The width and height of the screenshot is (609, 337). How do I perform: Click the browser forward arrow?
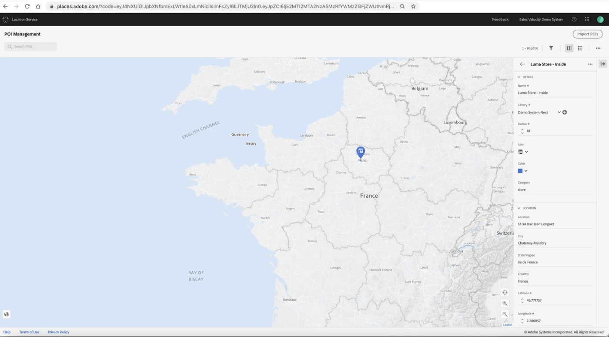[16, 7]
